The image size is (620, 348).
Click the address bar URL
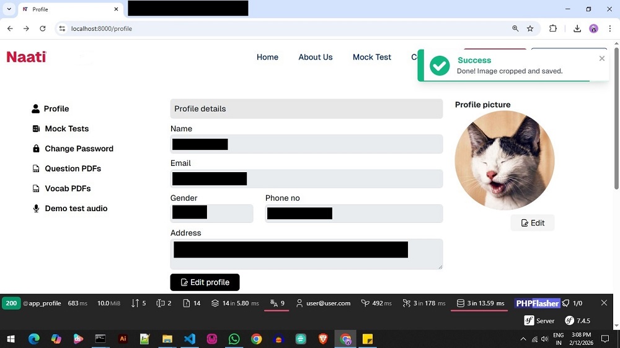[x=102, y=28]
